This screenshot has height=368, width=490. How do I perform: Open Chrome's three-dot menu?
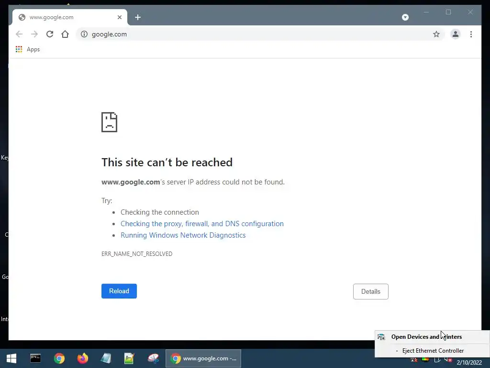coord(471,34)
